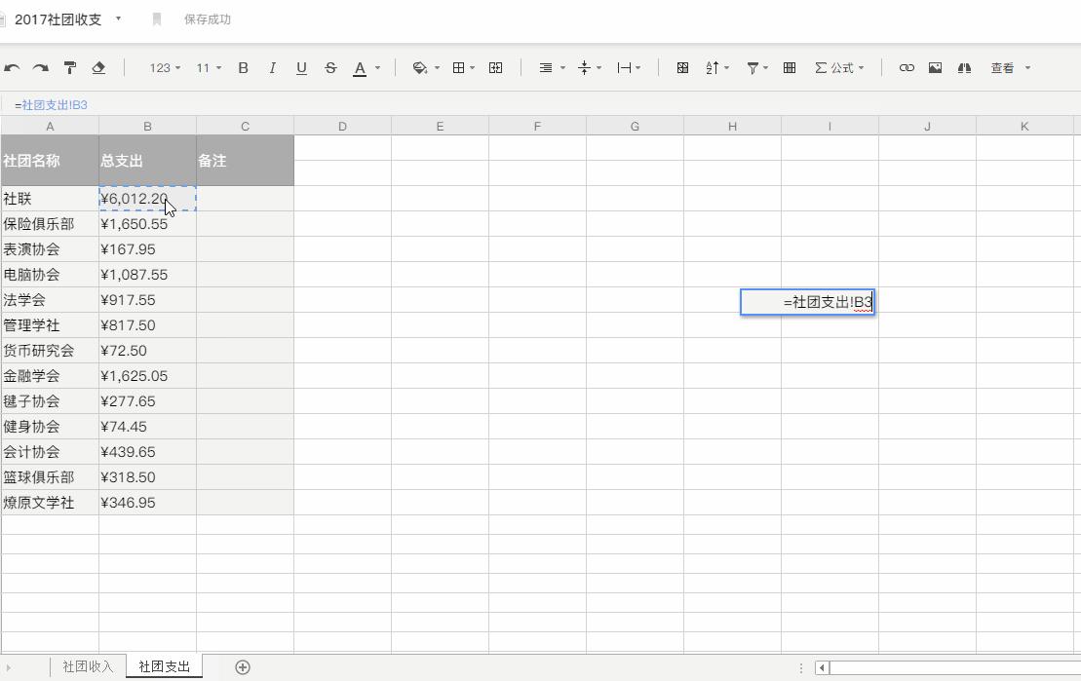Select the 电脑协会 cell
Image resolution: width=1081 pixels, height=681 pixels.
point(50,275)
